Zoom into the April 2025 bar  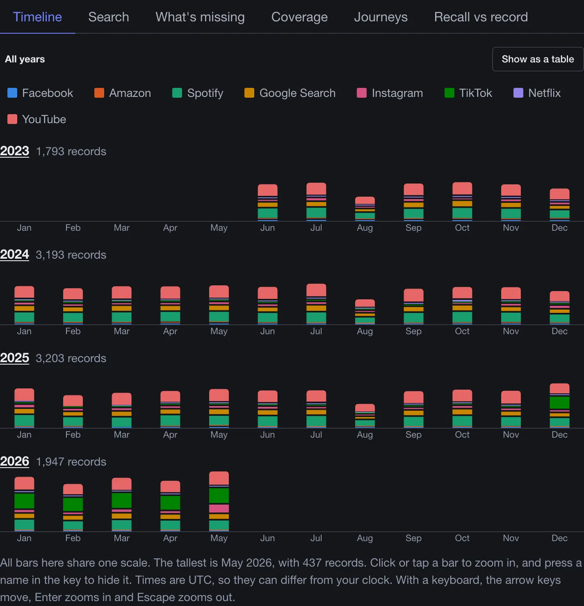(170, 409)
